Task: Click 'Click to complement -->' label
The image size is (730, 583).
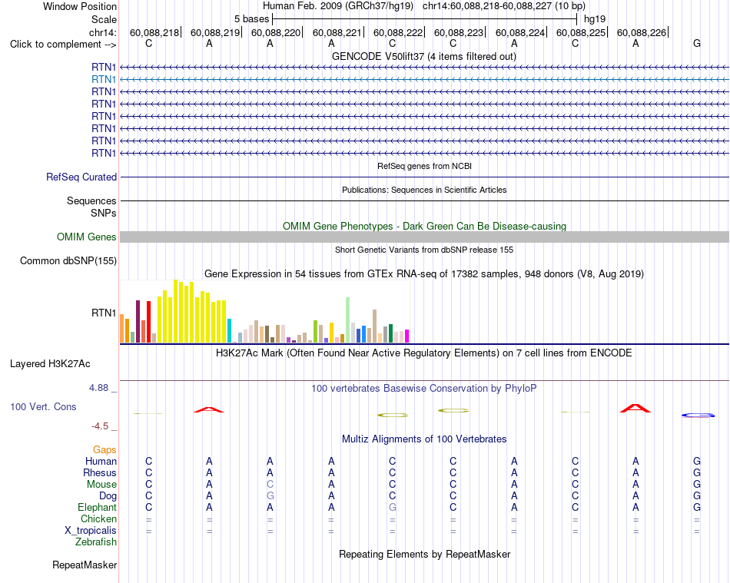Action: point(63,45)
